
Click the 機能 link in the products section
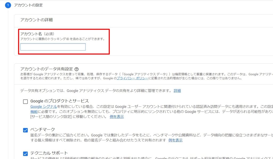(34, 111)
